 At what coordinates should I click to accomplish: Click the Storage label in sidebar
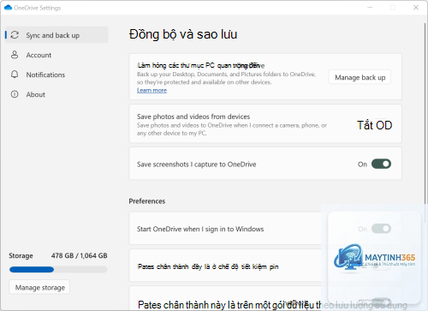point(21,255)
